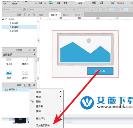The height and width of the screenshot is (128, 133).
Task: Select the image widget in the library
Action: click(x=9, y=74)
